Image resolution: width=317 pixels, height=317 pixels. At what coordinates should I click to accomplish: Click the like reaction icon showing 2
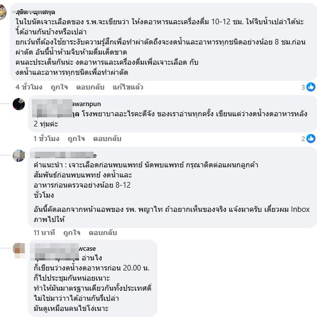[311, 139]
